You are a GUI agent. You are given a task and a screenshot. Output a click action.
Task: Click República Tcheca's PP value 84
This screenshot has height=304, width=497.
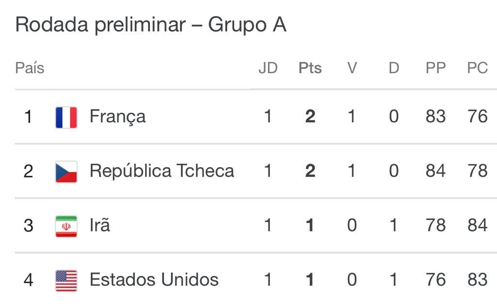click(436, 171)
